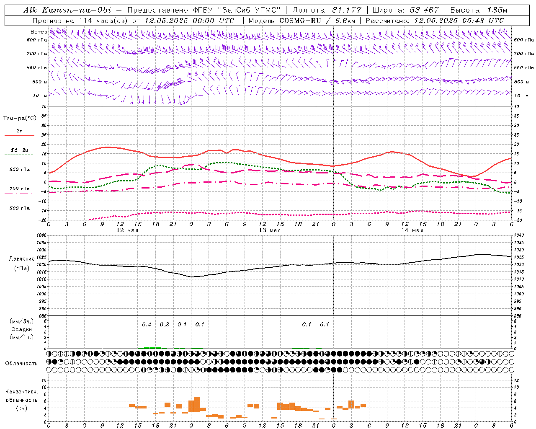Click the forecast length text Прогноз на 114 часа(ов)

pyautogui.click(x=81, y=21)
